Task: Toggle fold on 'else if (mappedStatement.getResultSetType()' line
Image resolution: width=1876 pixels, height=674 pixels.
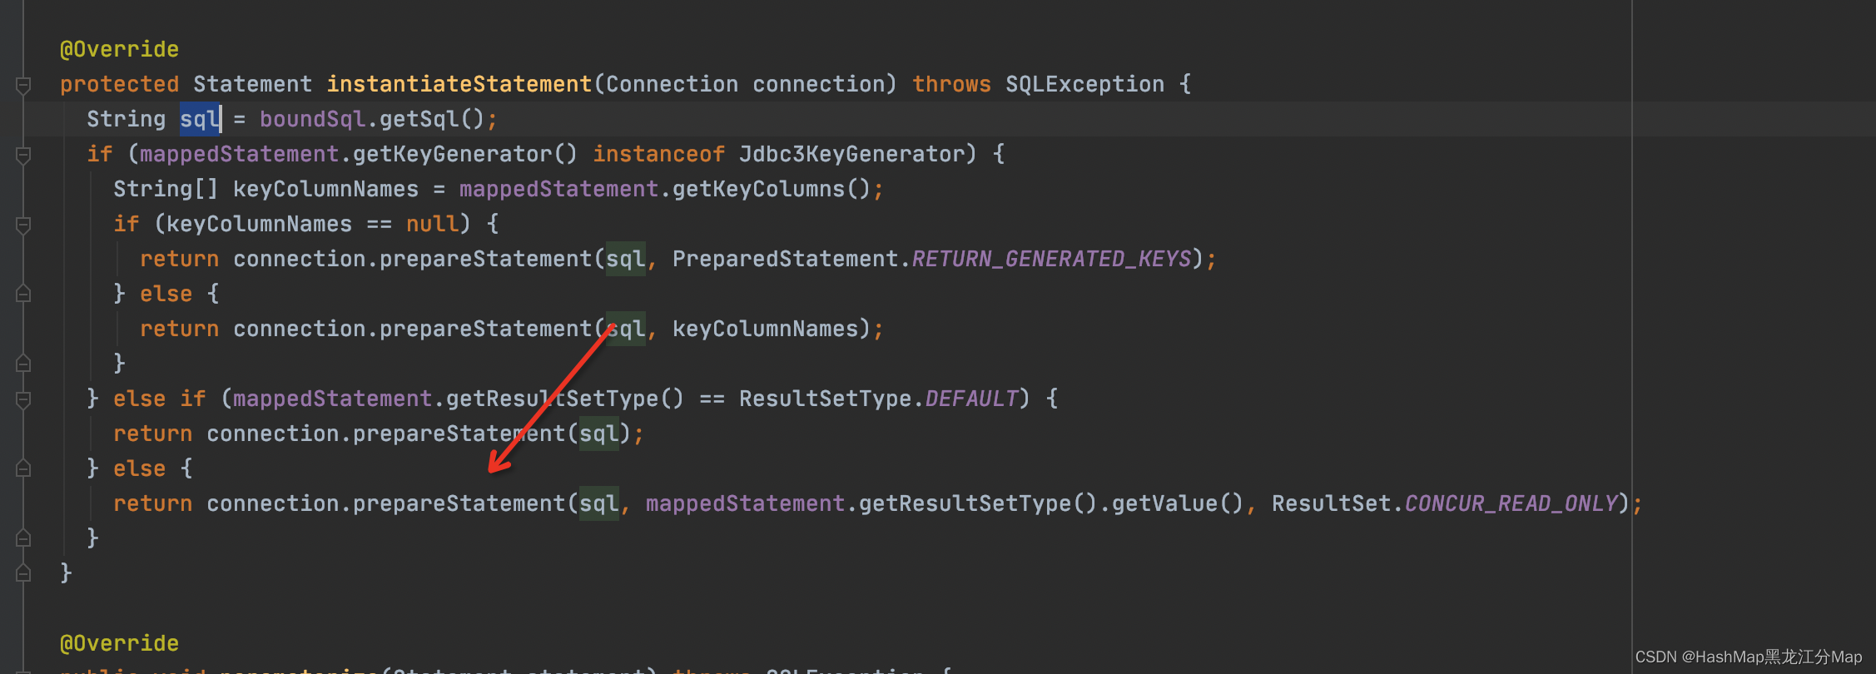Action: click(23, 399)
